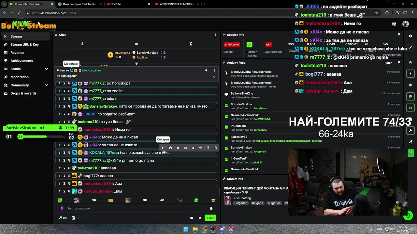Open chat settings with the gear icon

(x=200, y=218)
